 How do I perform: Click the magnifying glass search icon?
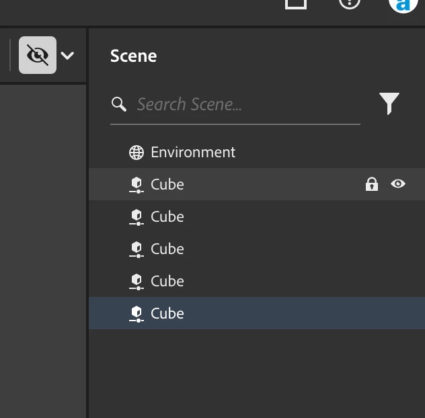[119, 104]
